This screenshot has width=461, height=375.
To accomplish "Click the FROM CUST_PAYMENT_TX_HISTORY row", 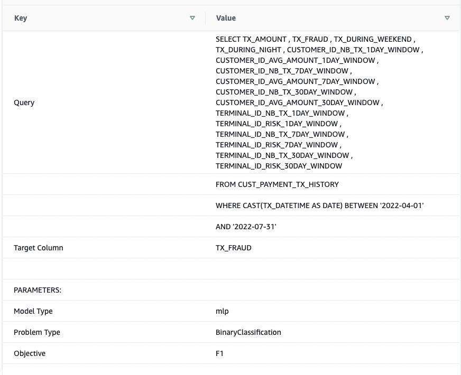I will coord(232,184).
